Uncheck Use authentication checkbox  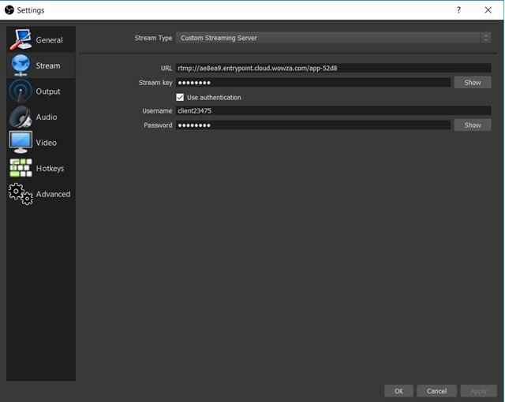[180, 97]
